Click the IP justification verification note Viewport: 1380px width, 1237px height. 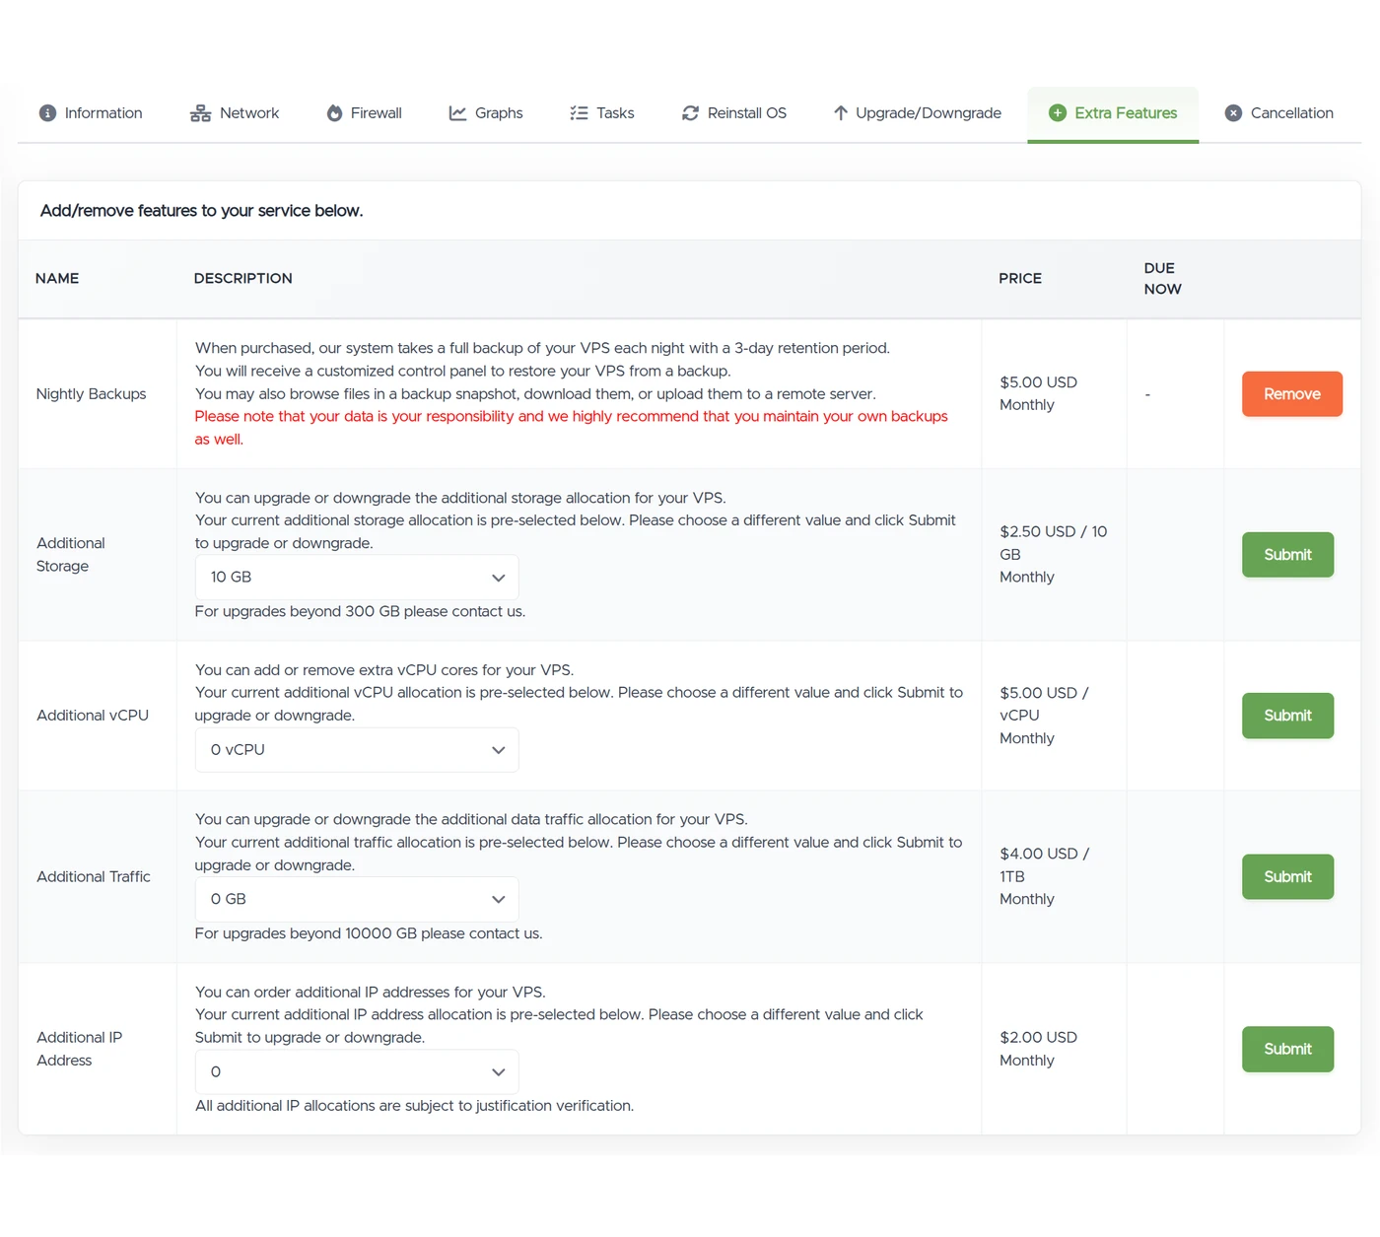[414, 1107]
